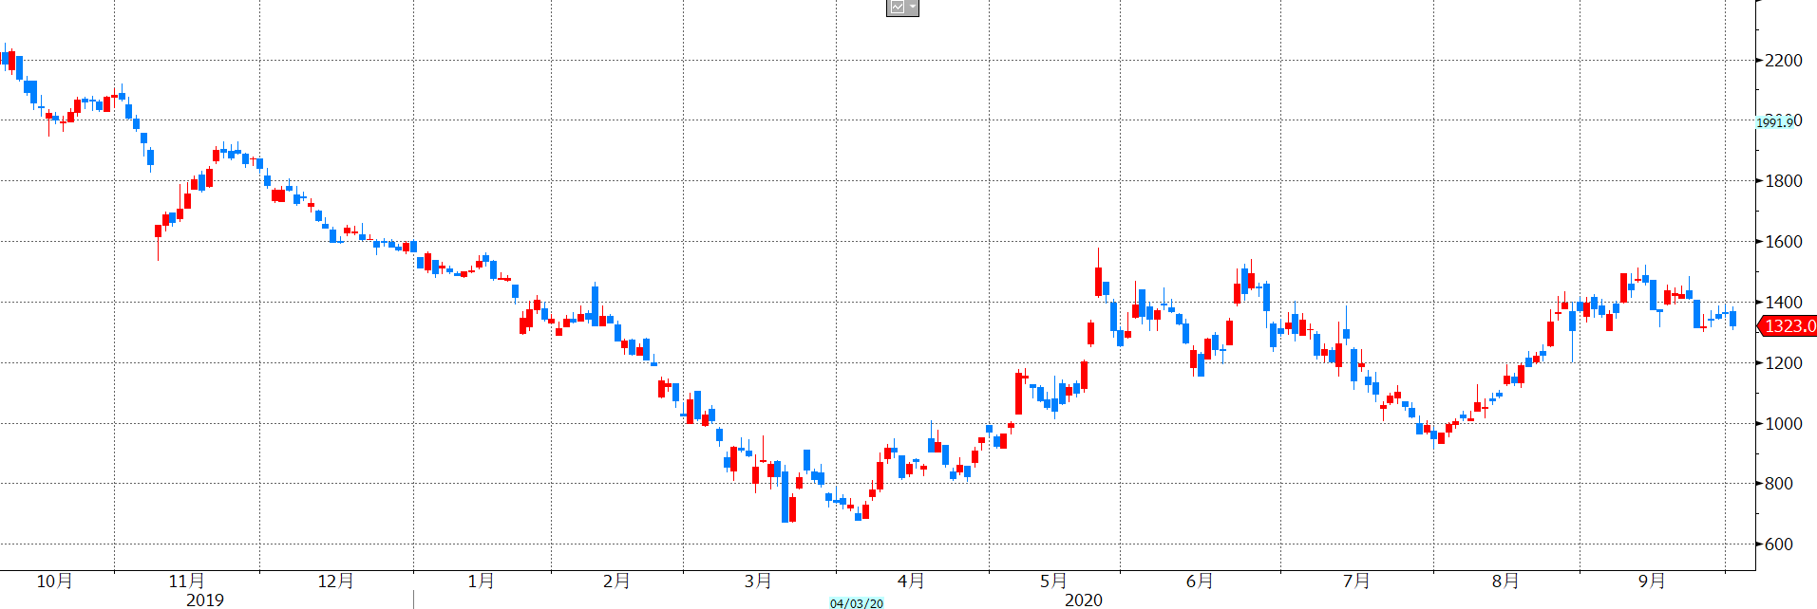Viewport: 1817px width, 609px height.
Task: Click the 1月 label on time axis
Action: (481, 581)
